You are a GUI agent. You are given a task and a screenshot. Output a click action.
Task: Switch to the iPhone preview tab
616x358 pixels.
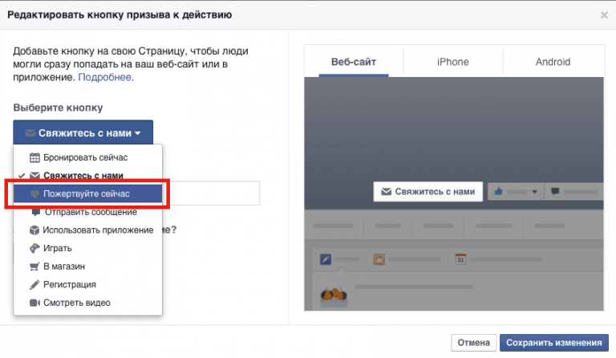coord(452,62)
